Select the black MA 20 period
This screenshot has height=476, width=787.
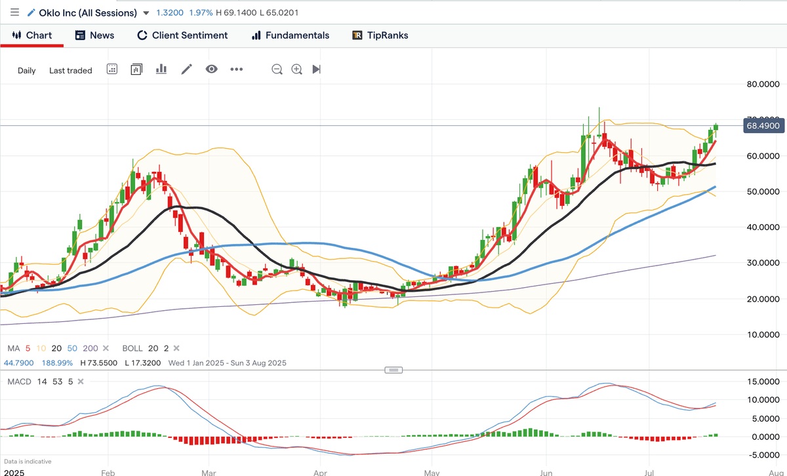[56, 348]
